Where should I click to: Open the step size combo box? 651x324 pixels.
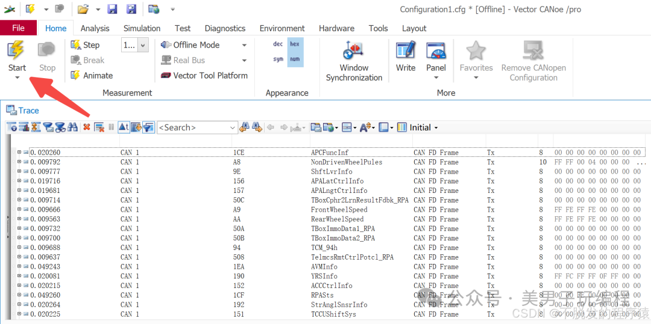135,46
